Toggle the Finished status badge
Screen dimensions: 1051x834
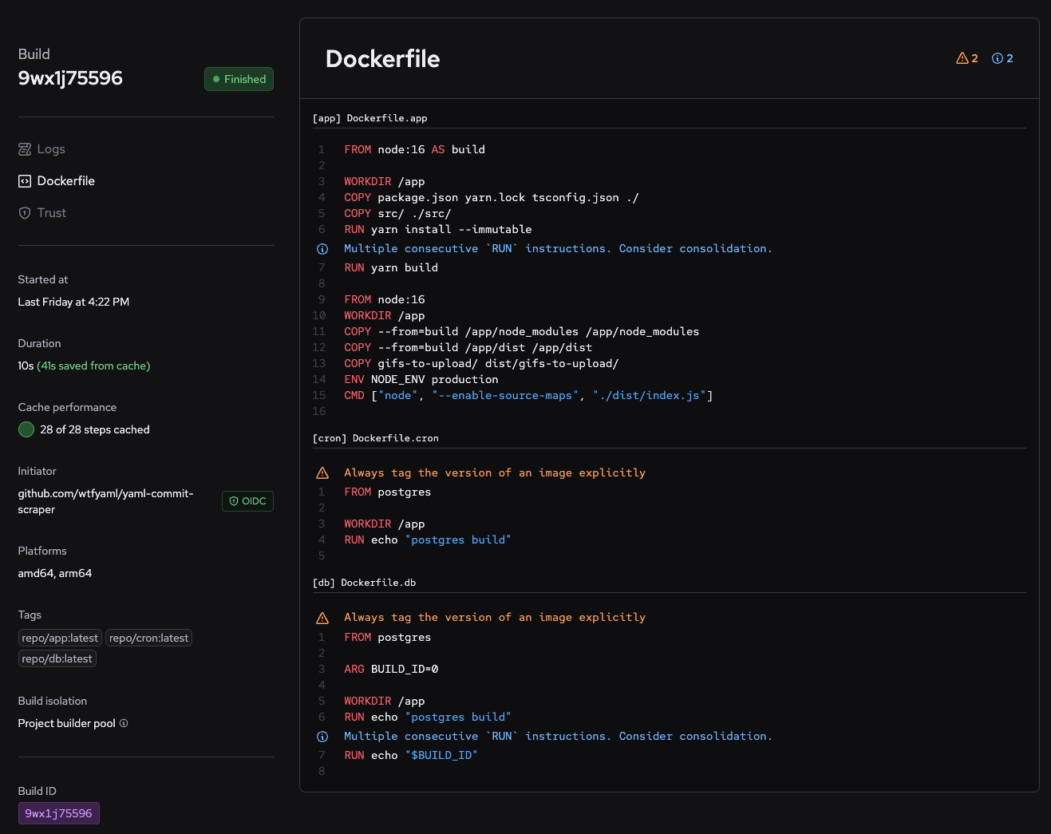(x=239, y=79)
